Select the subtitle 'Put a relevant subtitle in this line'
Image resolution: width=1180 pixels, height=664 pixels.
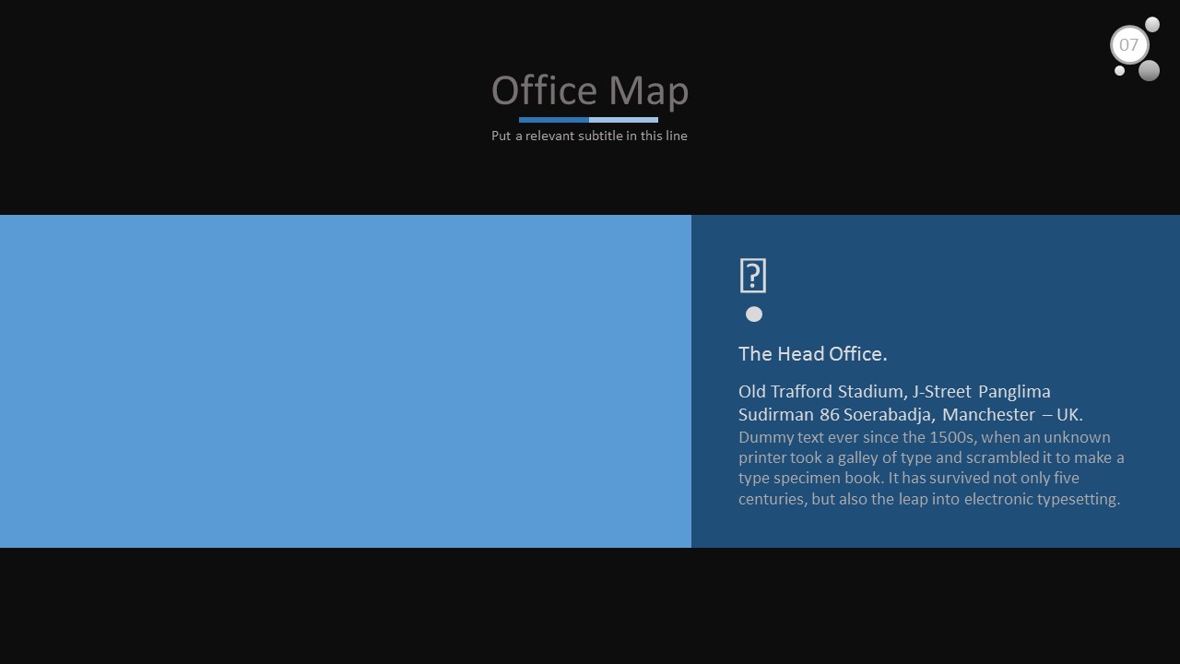click(589, 136)
